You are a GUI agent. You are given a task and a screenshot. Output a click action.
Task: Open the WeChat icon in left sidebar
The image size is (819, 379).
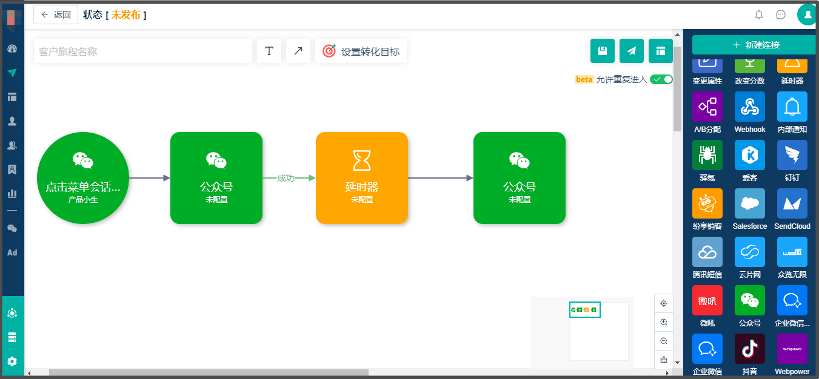pos(12,228)
